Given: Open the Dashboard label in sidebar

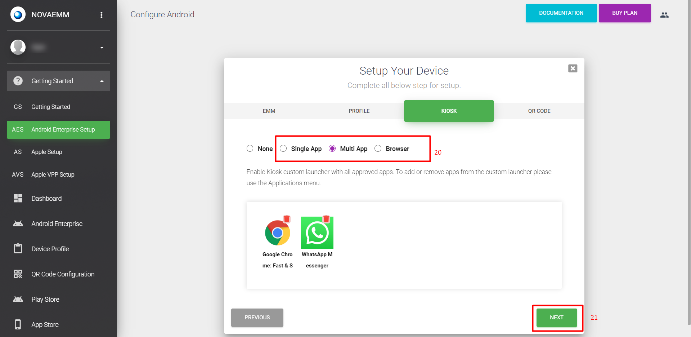Looking at the screenshot, I should tap(46, 199).
